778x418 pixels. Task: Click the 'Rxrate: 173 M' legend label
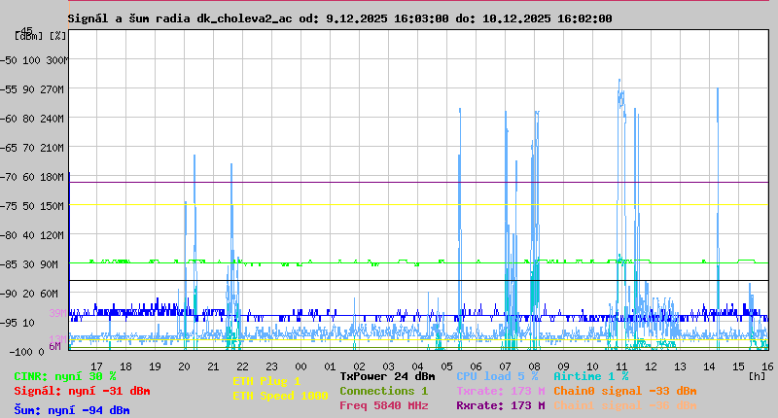pos(501,405)
